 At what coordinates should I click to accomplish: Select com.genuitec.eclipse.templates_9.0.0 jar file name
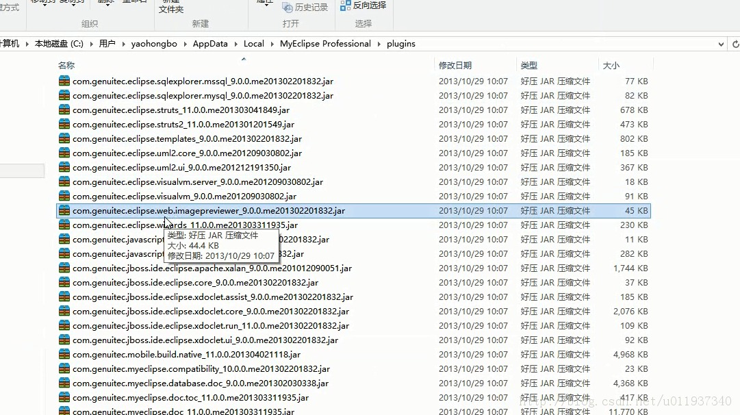pyautogui.click(x=187, y=138)
